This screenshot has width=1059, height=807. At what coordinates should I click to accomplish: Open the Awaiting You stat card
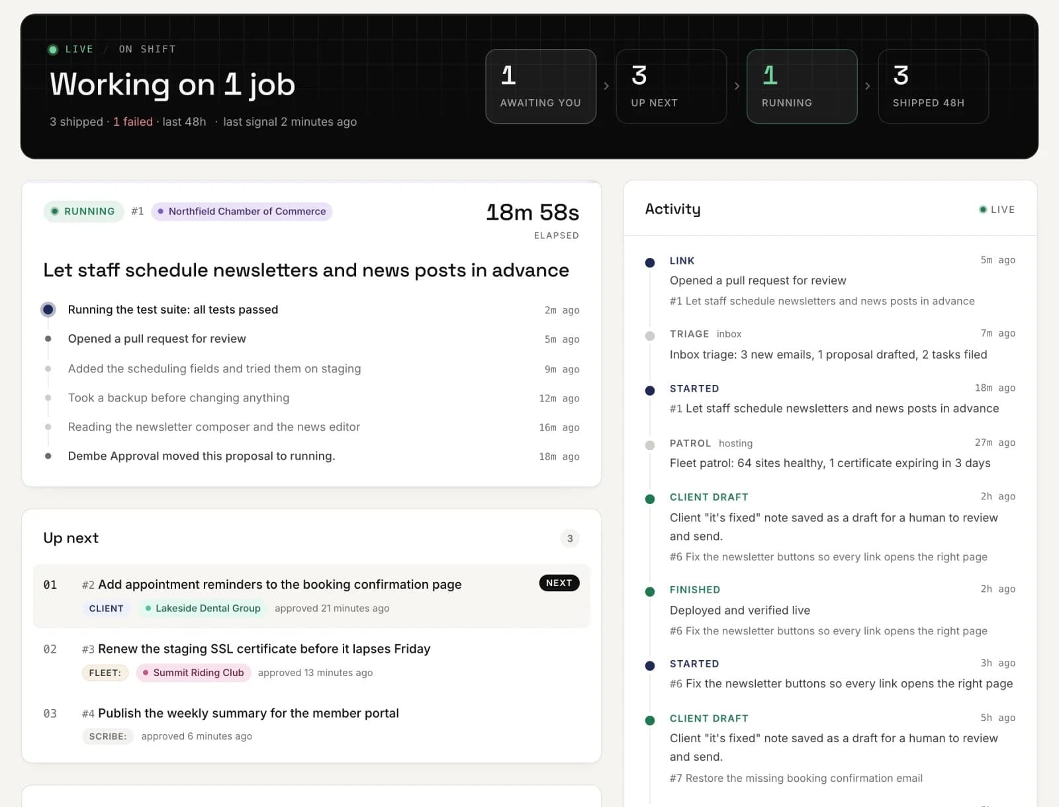(541, 87)
